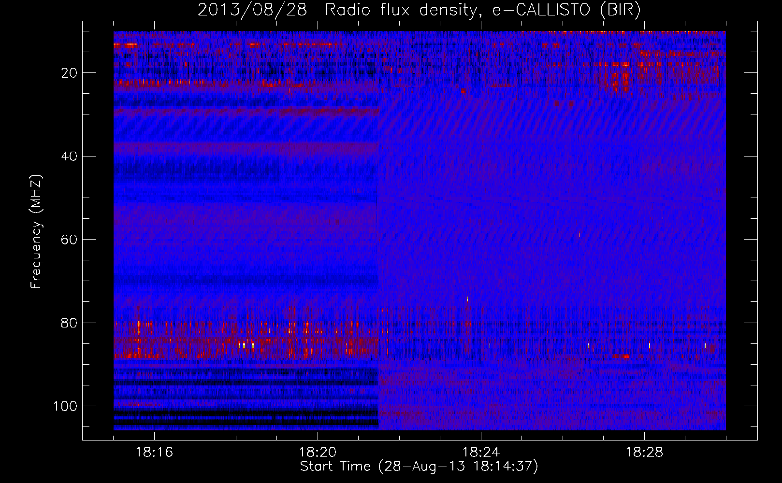Click inside the spectrogram image
The image size is (782, 483).
tap(420, 230)
